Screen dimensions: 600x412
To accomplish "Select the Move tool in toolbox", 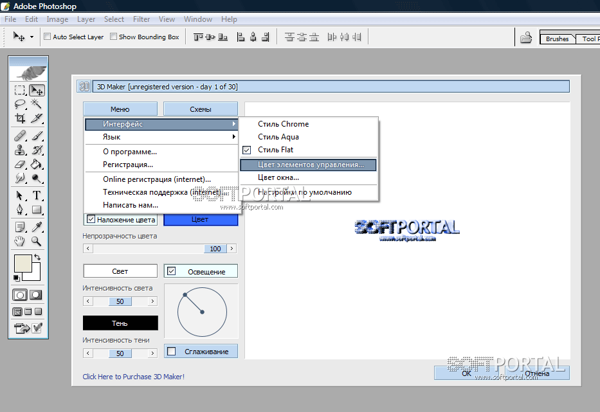I will 37,90.
